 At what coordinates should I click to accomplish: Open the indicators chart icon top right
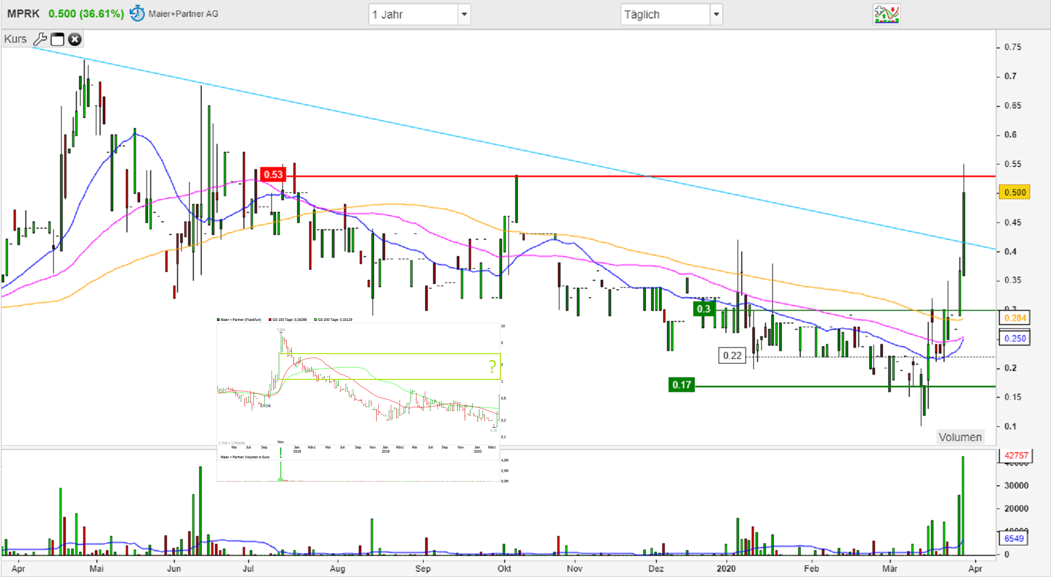tap(886, 14)
